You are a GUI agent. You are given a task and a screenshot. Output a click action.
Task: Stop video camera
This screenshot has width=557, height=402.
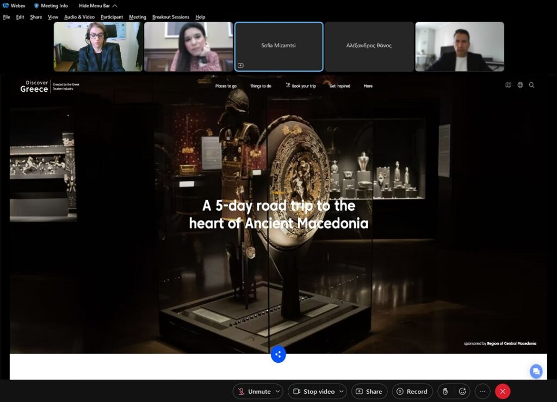(x=313, y=391)
